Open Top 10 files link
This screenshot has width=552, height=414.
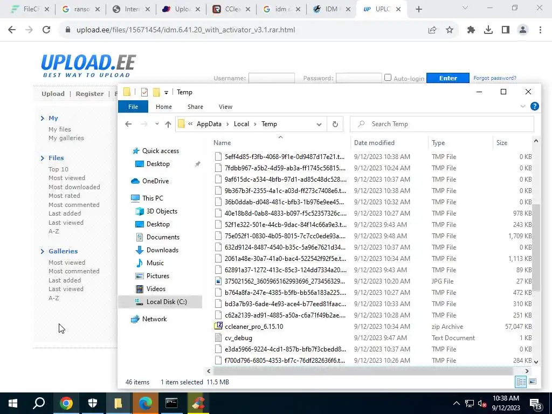58,169
